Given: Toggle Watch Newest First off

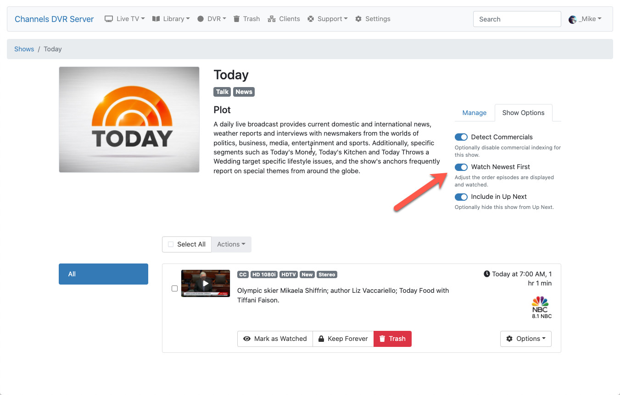Looking at the screenshot, I should click(461, 167).
